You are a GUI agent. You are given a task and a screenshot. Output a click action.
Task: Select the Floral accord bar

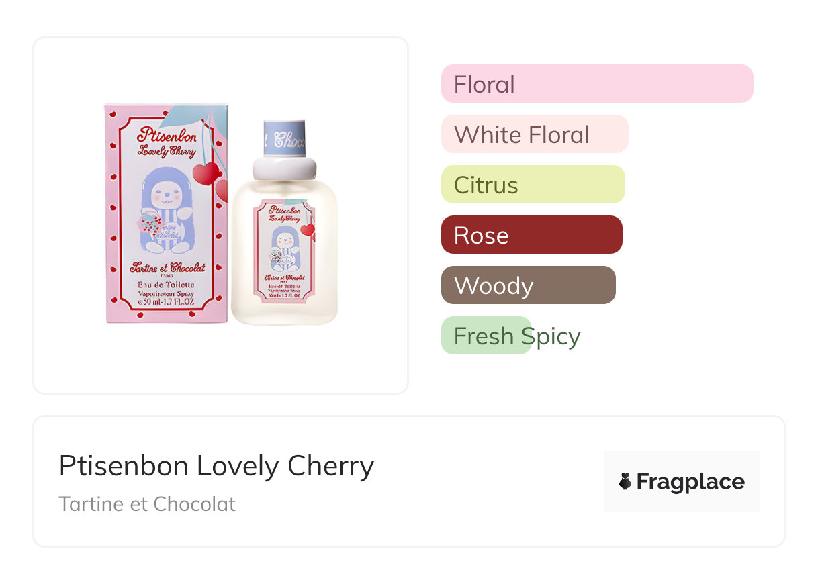pyautogui.click(x=596, y=84)
